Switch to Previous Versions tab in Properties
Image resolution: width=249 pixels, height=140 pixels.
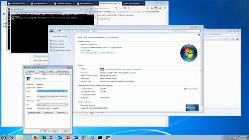coord(62,71)
